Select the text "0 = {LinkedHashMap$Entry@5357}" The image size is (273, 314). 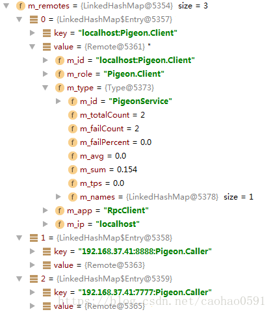click(x=107, y=20)
